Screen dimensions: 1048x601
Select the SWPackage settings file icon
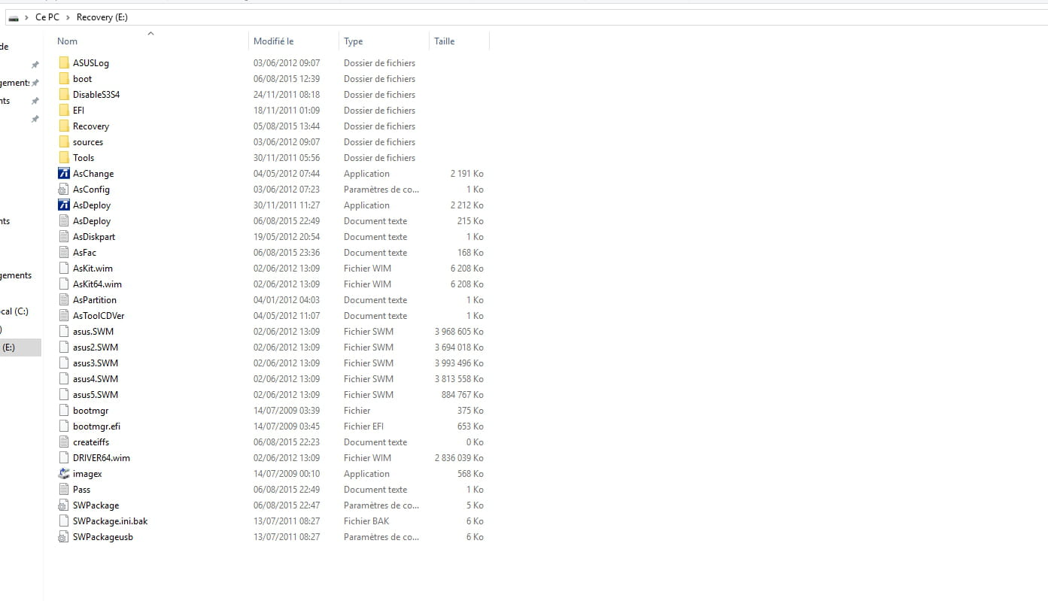pyautogui.click(x=64, y=505)
